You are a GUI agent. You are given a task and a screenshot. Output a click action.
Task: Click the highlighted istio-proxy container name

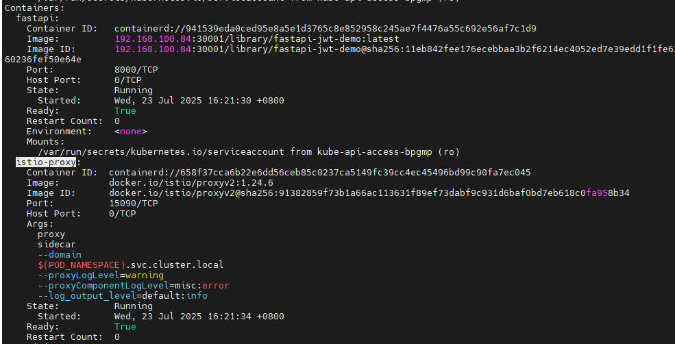pos(46,162)
